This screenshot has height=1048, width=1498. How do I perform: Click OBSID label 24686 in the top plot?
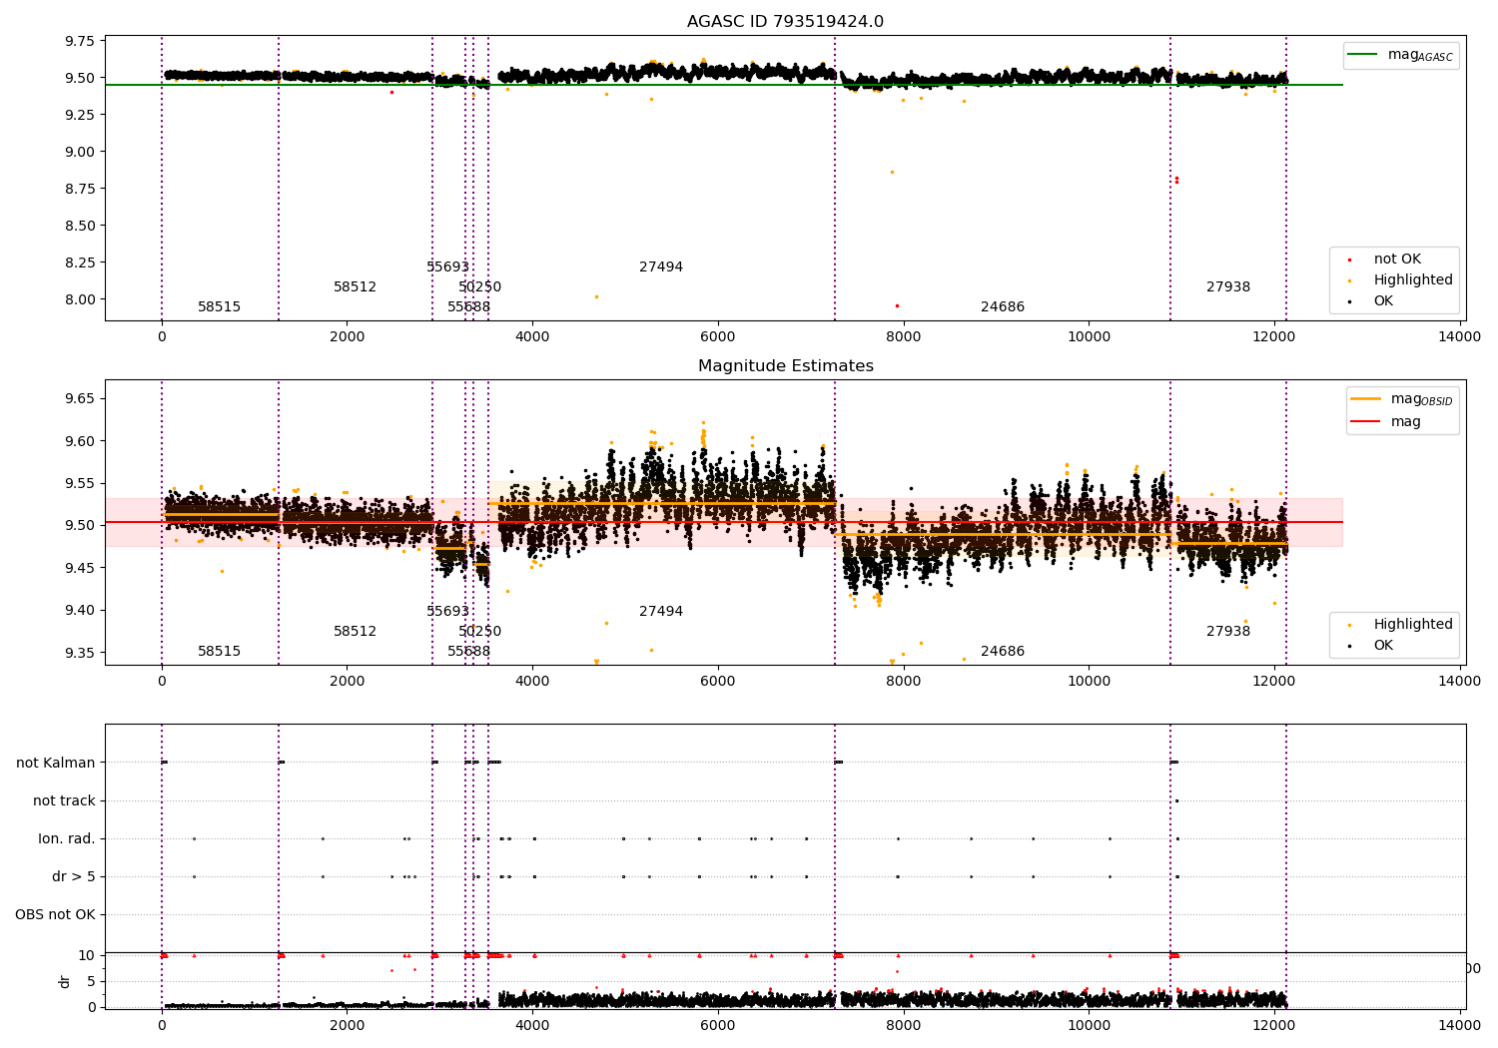point(1003,307)
